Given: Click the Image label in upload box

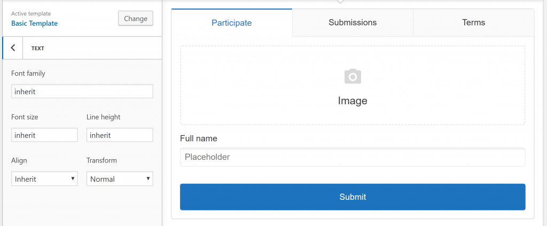Looking at the screenshot, I should pos(353,101).
